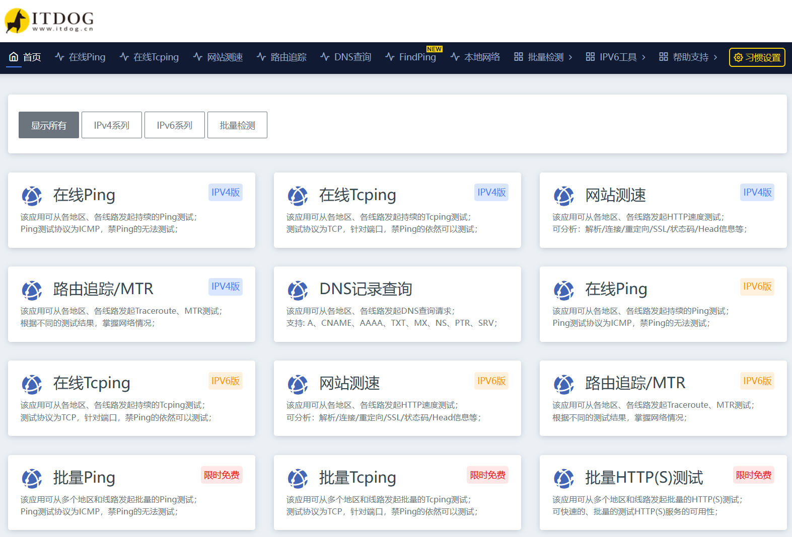This screenshot has width=792, height=537.
Task: Click globe icon on DNS记录查询 card
Action: [x=298, y=290]
